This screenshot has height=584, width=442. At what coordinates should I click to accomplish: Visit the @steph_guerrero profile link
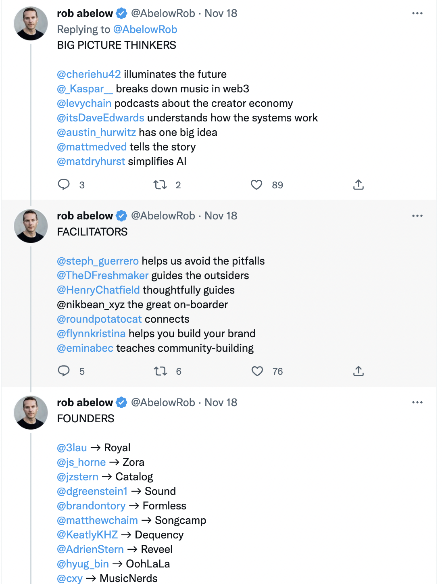point(98,261)
